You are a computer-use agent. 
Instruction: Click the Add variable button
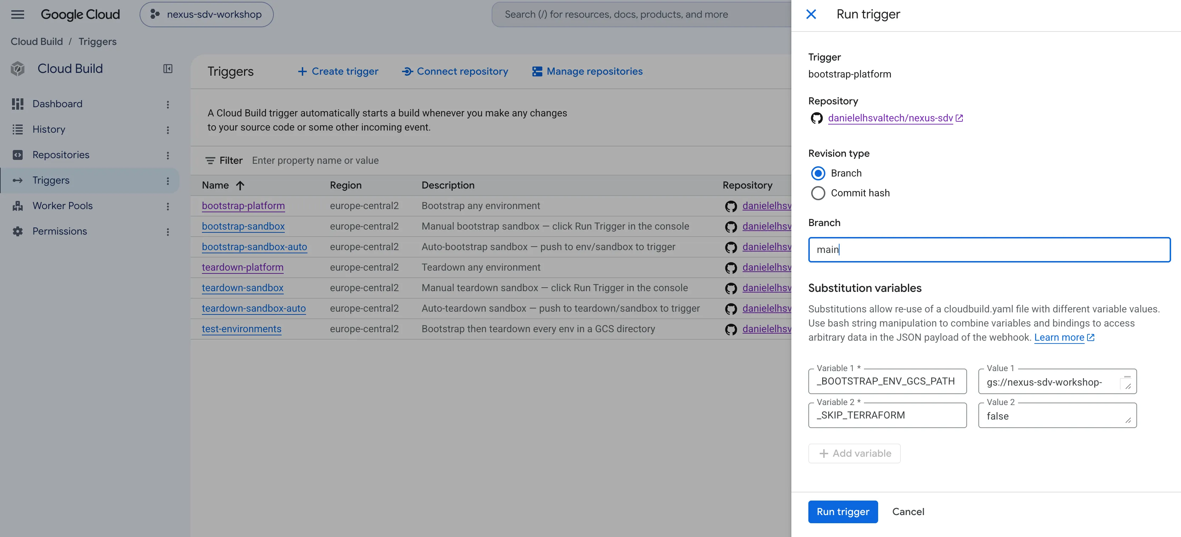[x=854, y=453]
